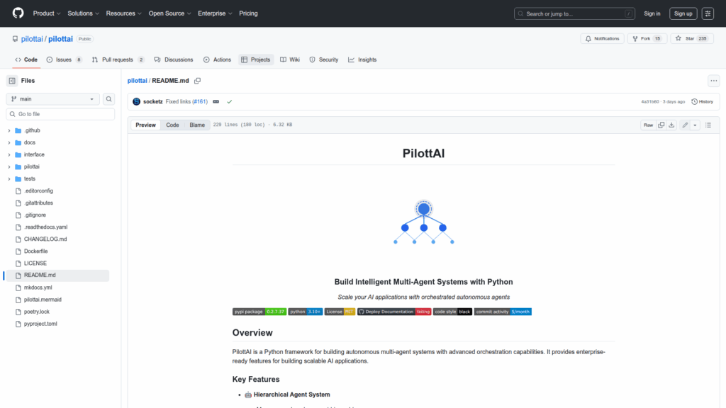
Task: Open the Projects tab
Action: click(x=256, y=59)
